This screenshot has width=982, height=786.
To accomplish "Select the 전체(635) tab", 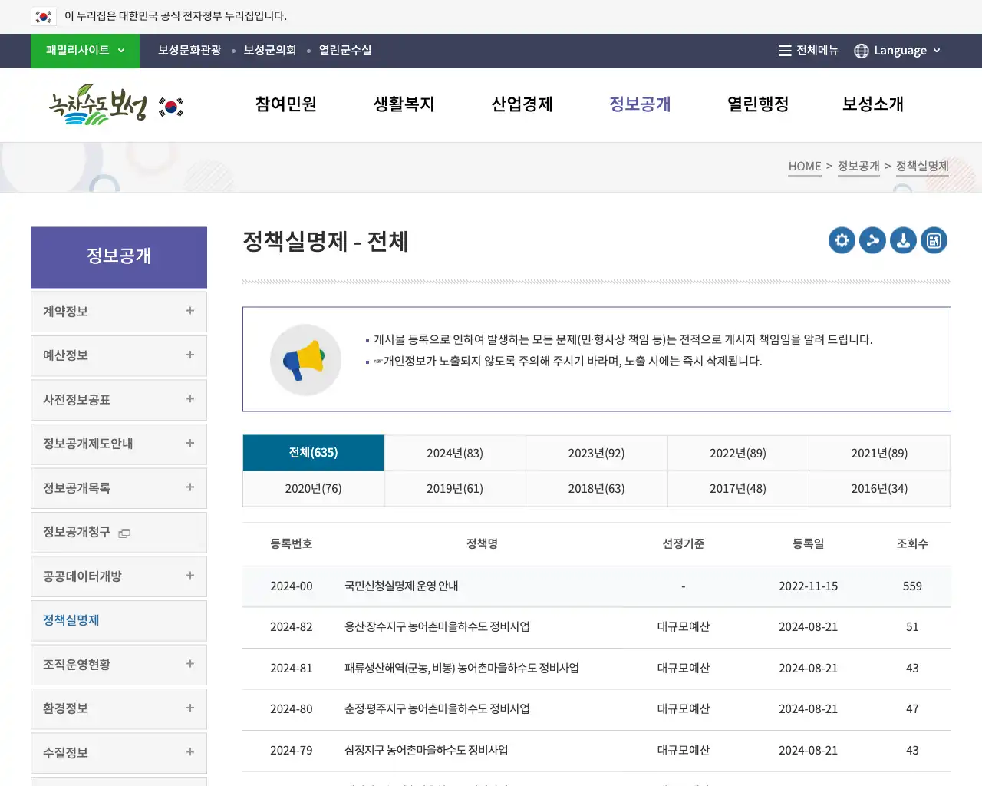I will tap(313, 453).
